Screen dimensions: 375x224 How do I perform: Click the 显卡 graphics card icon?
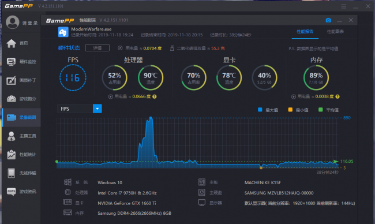tap(67, 203)
